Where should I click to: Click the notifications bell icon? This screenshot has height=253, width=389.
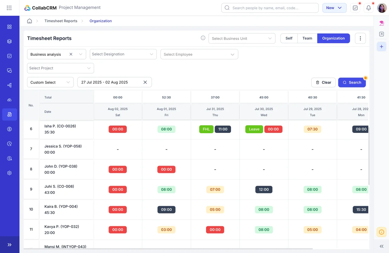tap(369, 8)
